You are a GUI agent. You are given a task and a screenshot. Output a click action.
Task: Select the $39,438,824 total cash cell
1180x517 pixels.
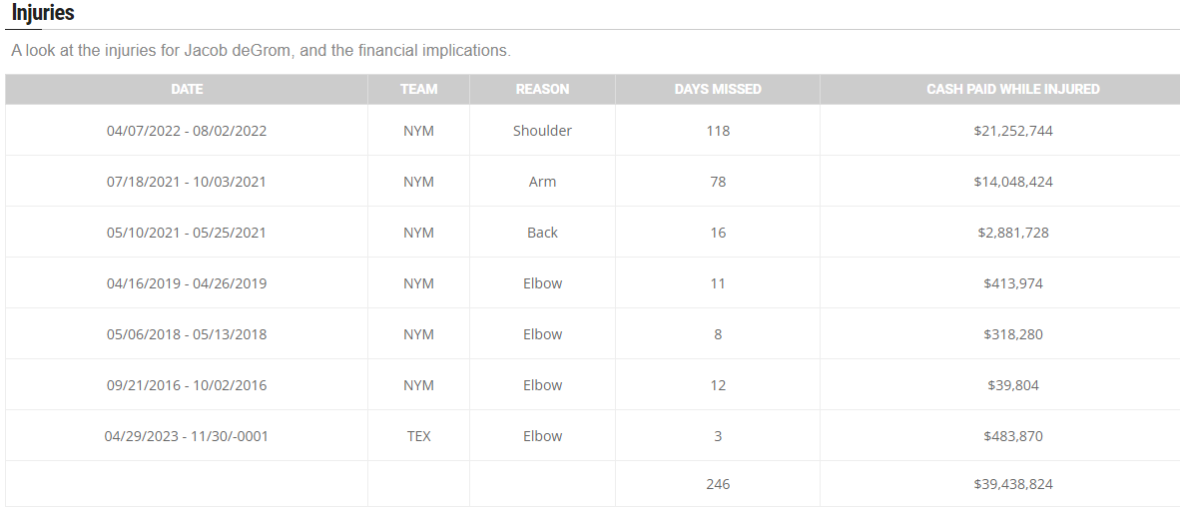click(x=1013, y=484)
